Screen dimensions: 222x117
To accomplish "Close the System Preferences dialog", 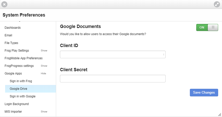I will (4, 4).
